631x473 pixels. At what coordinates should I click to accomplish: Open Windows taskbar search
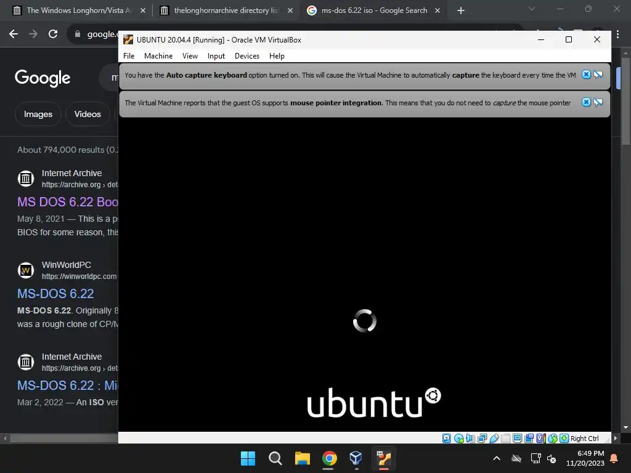pos(275,458)
